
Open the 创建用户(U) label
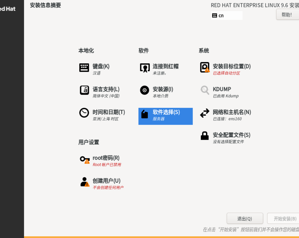106,180
